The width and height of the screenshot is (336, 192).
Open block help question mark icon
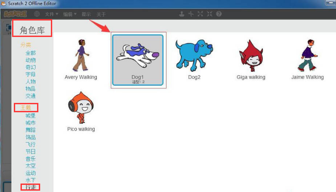pyautogui.click(x=219, y=14)
